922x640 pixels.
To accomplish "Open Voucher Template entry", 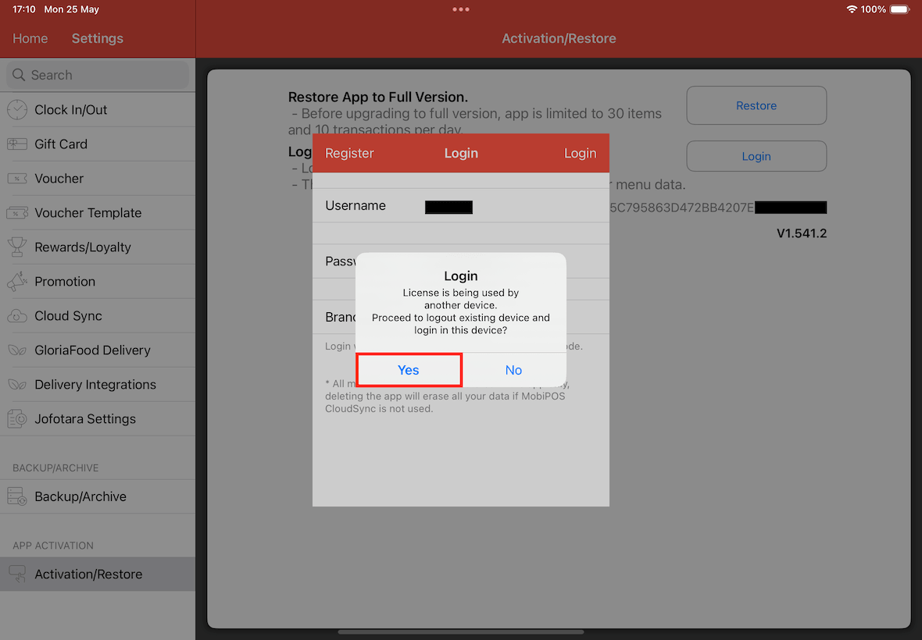I will [x=98, y=212].
